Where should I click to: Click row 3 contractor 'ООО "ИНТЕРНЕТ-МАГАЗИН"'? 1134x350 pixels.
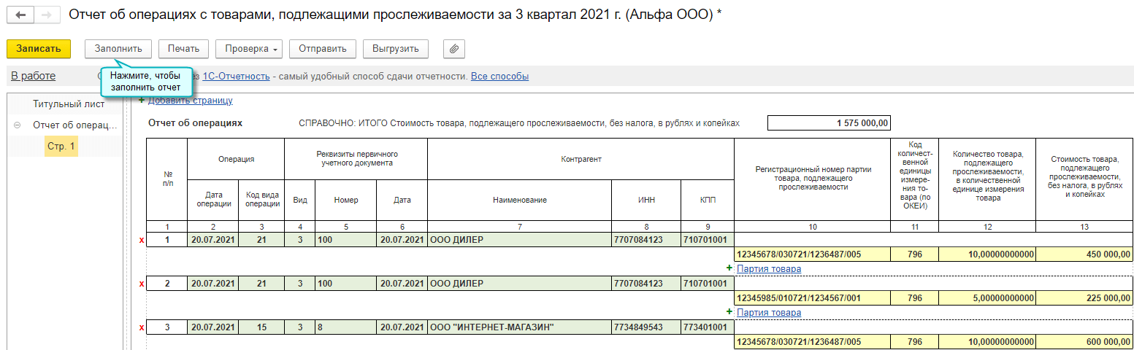519,327
